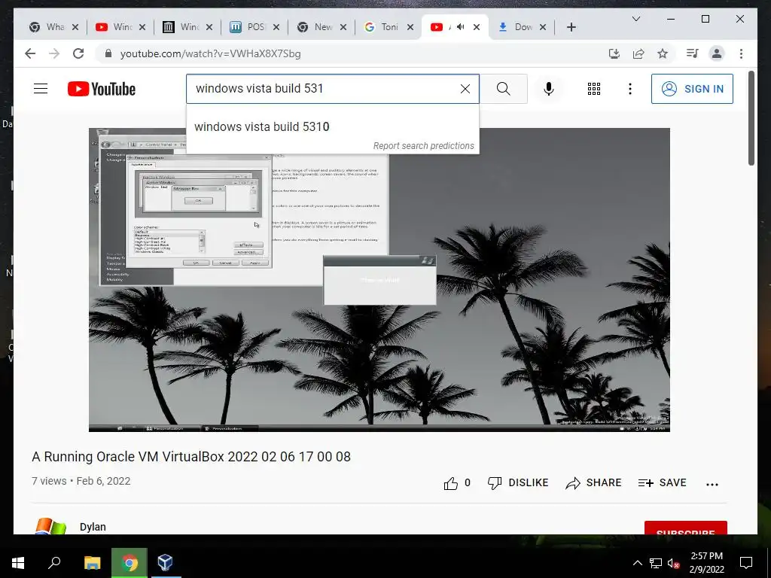The width and height of the screenshot is (771, 578).
Task: Open network icon in system tray
Action: [656, 563]
